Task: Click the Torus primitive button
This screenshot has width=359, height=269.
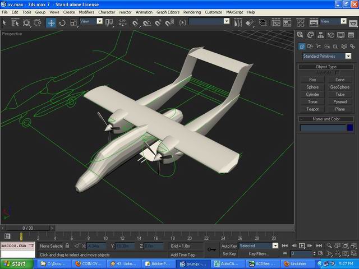Action: [x=312, y=102]
